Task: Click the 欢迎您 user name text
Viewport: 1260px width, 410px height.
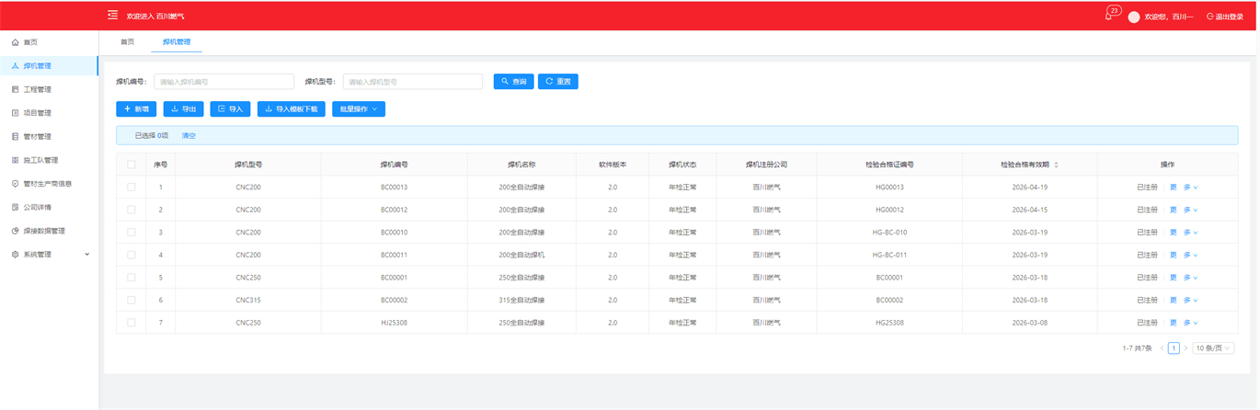Action: coord(1168,17)
